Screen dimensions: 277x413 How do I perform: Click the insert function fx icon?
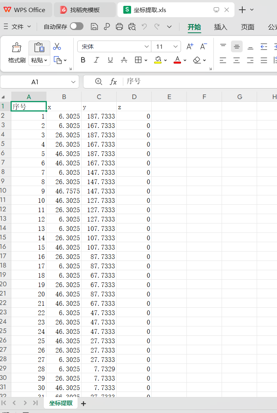click(113, 82)
